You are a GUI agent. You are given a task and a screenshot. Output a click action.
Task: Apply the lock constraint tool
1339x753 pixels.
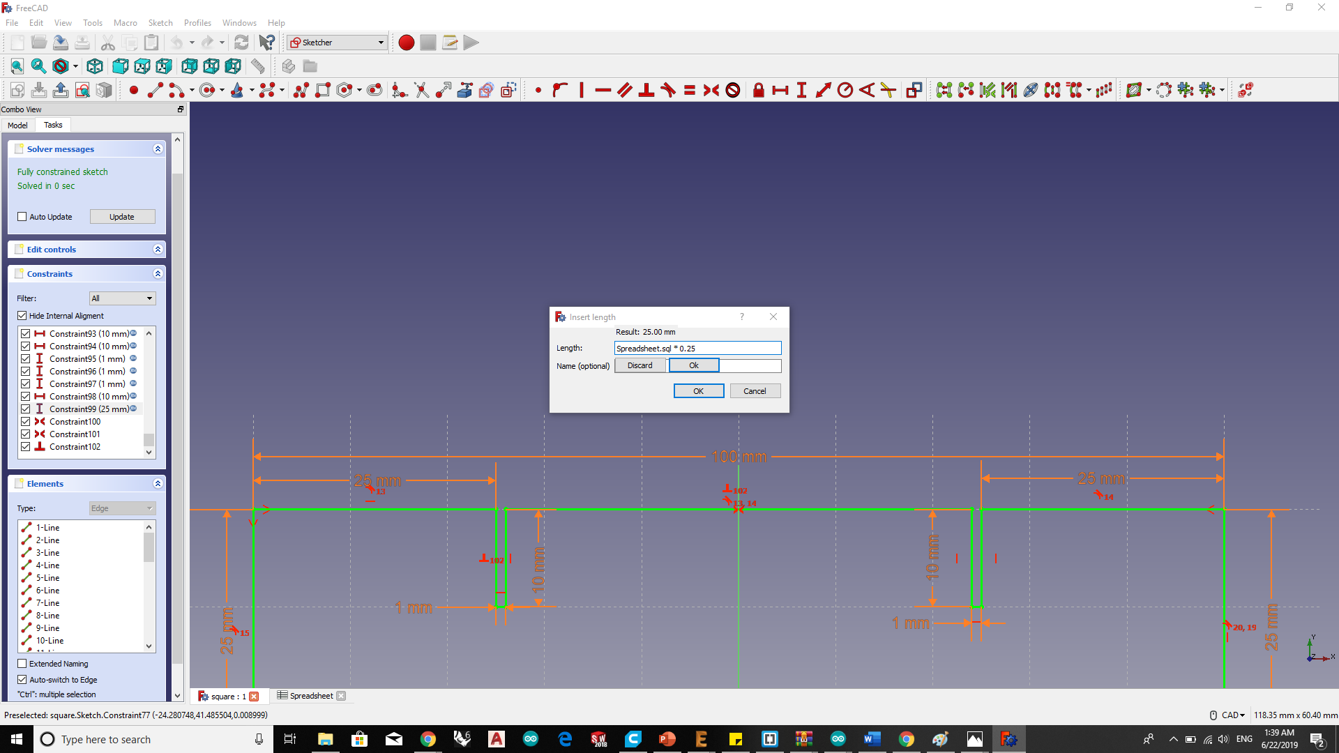758,90
